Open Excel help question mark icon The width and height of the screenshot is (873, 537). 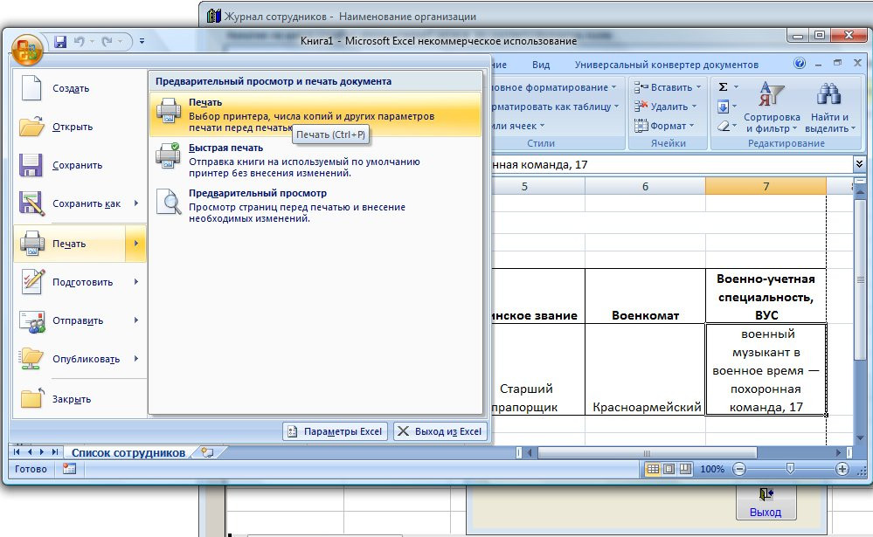(x=800, y=64)
